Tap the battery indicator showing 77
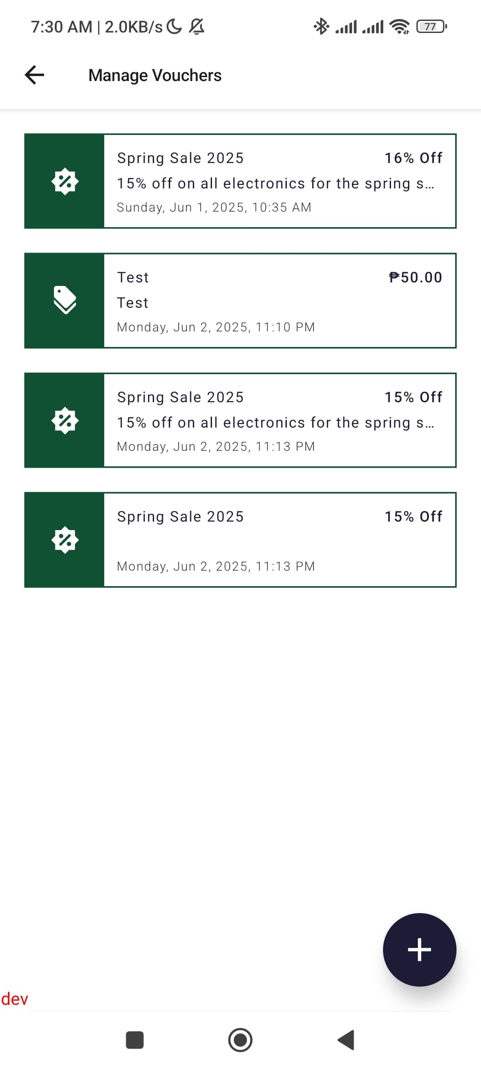 [x=431, y=27]
